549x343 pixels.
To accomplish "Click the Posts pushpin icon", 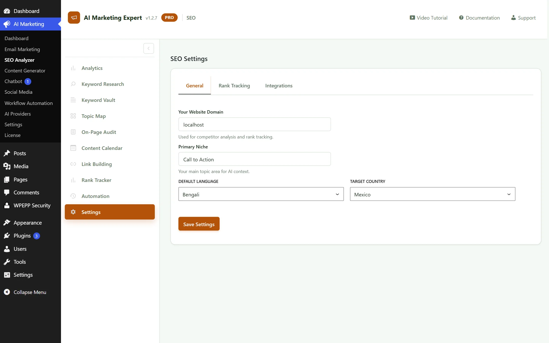I will (7, 153).
